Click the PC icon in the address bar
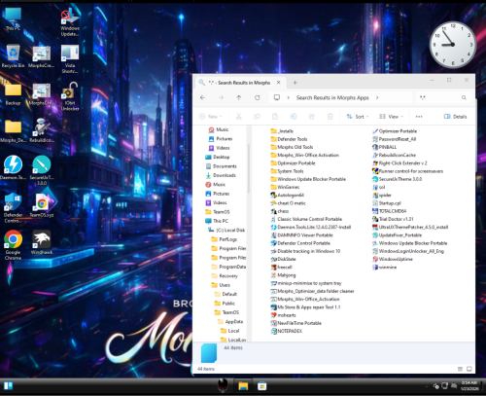This screenshot has height=396, width=486. tap(277, 97)
